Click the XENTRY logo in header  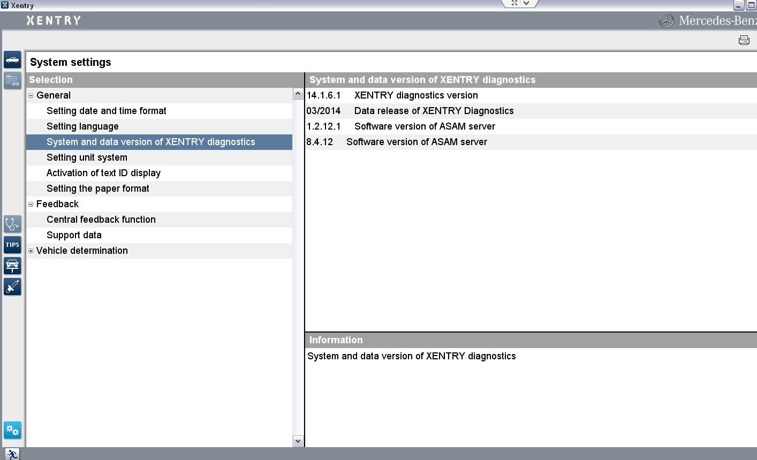pos(54,20)
